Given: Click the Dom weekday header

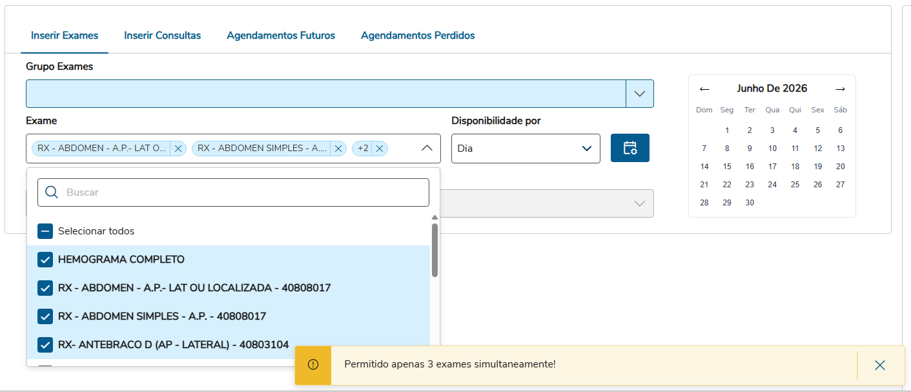Looking at the screenshot, I should (704, 110).
